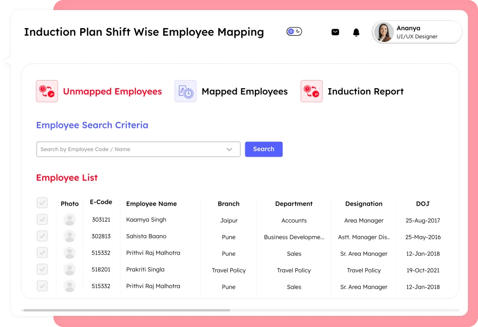Click the Mapped Employees clock icon
The height and width of the screenshot is (327, 478).
tap(185, 91)
